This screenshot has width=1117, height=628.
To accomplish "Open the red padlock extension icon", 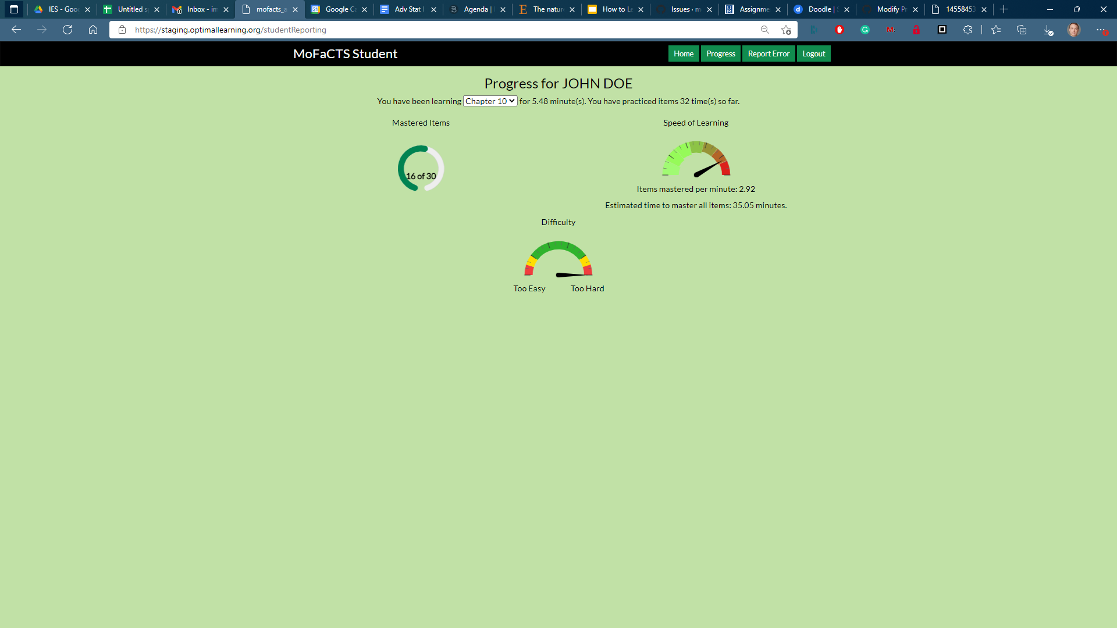I will coord(917,30).
